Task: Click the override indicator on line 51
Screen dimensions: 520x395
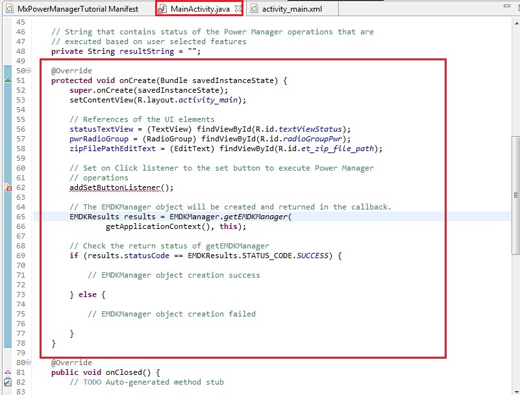Action: pyautogui.click(x=7, y=80)
